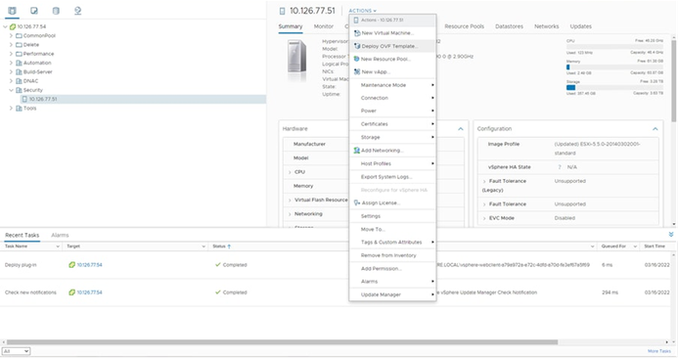Open VMs and Templates view icon
Image resolution: width=678 pixels, height=358 pixels.
[x=34, y=11]
